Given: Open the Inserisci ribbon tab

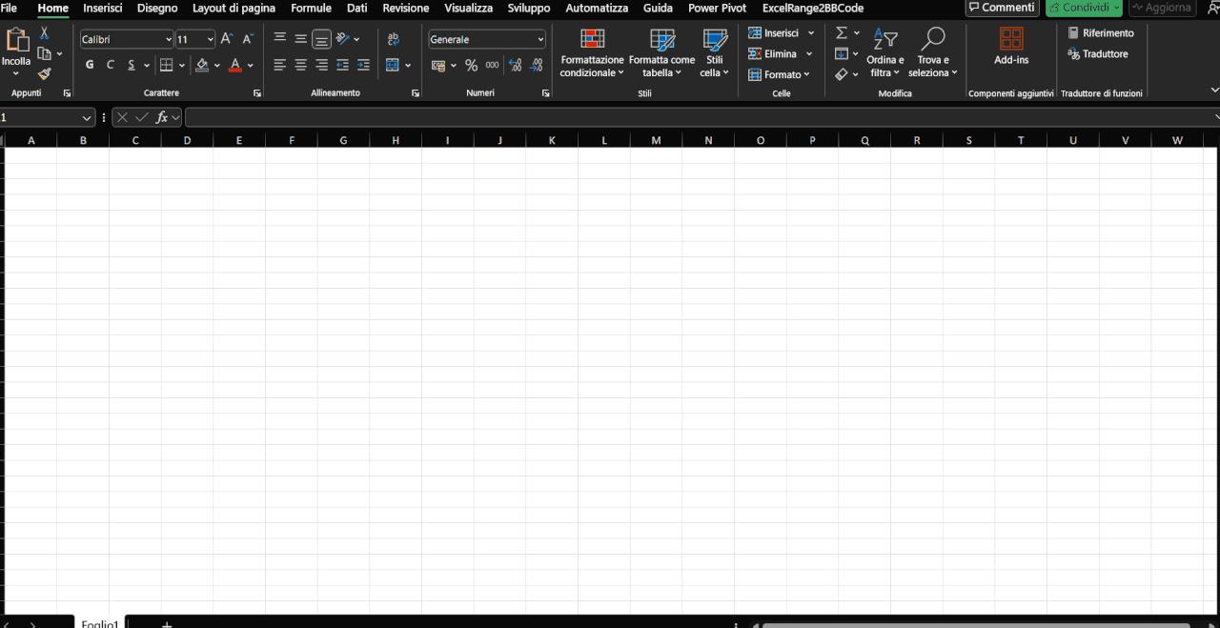Looking at the screenshot, I should pos(103,8).
